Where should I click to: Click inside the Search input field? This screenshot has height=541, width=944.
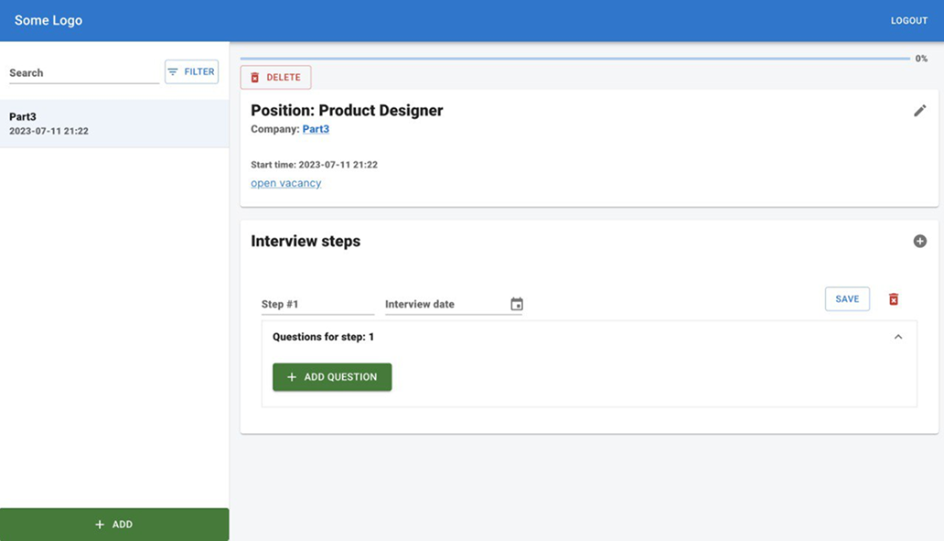(x=82, y=72)
